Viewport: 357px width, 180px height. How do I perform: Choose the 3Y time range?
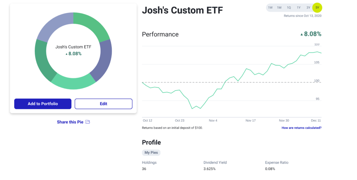coord(308,8)
